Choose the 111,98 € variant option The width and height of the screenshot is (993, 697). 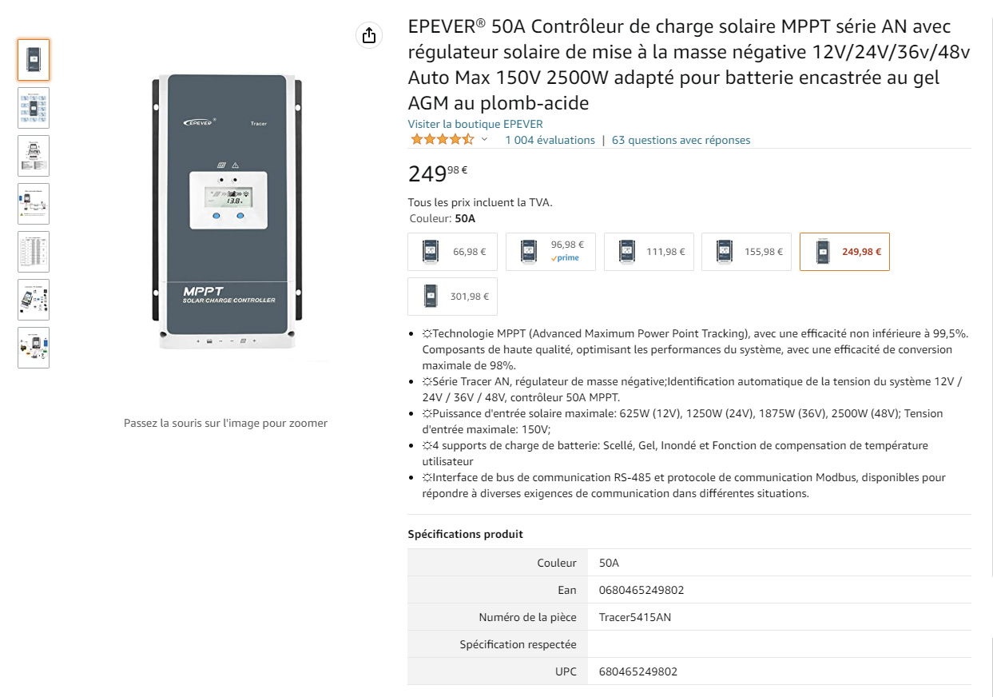pos(649,252)
